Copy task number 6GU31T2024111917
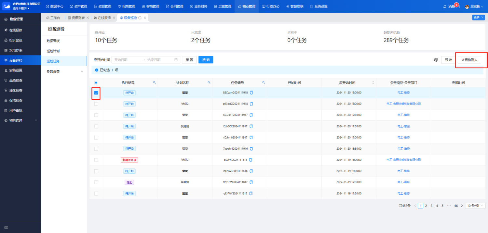This screenshot has width=488, height=233. coord(251,115)
